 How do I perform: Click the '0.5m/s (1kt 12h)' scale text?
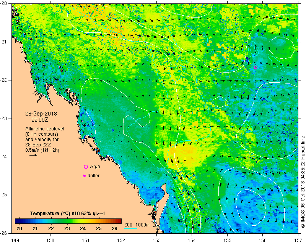(x=42, y=150)
